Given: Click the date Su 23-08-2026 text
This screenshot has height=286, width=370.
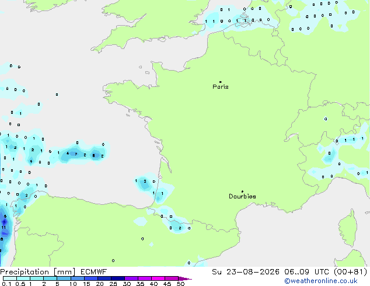Looking at the screenshot, I should click(x=246, y=272).
